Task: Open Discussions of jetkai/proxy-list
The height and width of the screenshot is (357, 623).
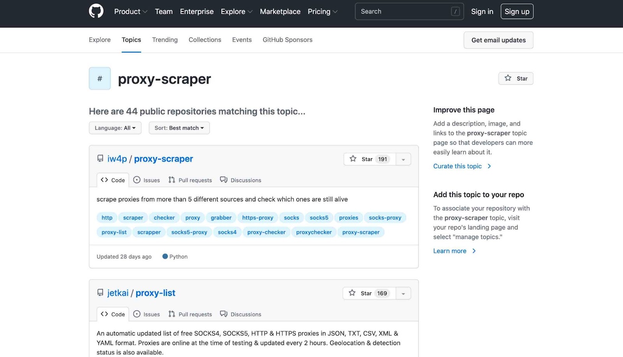Action: coord(241,314)
